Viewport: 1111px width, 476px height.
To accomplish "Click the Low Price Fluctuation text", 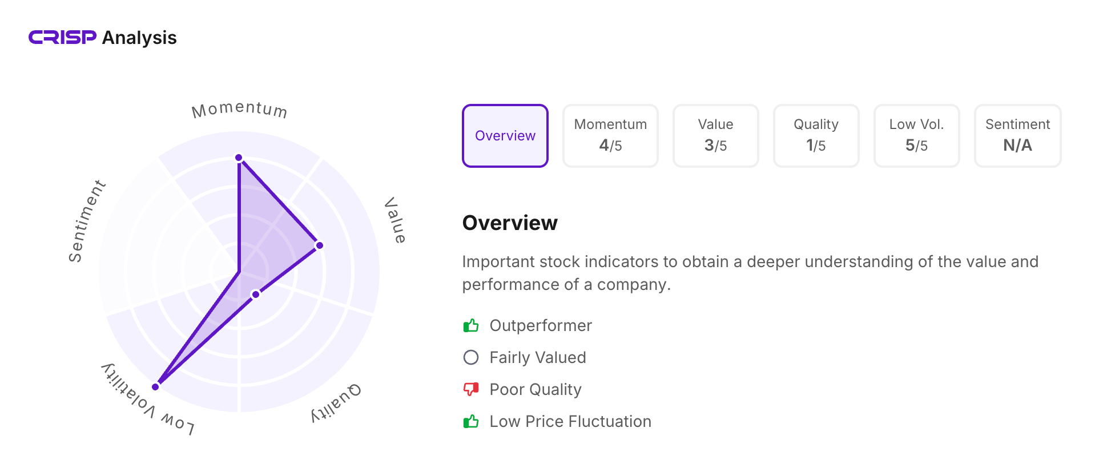I will tap(570, 422).
